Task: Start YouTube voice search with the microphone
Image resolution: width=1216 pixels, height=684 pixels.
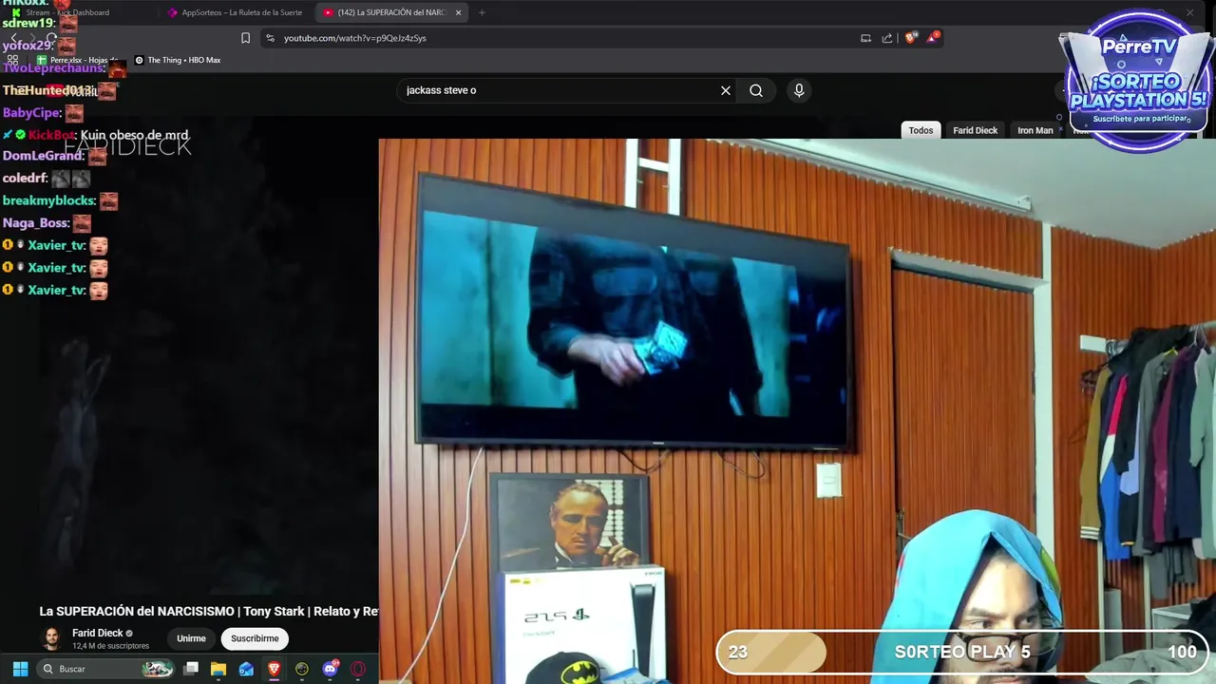Action: click(799, 90)
